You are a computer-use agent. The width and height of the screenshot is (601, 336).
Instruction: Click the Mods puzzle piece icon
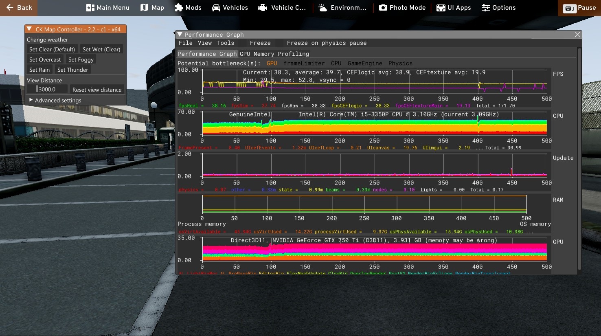point(179,8)
